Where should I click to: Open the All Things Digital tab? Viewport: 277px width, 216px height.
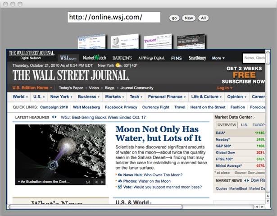151,58
